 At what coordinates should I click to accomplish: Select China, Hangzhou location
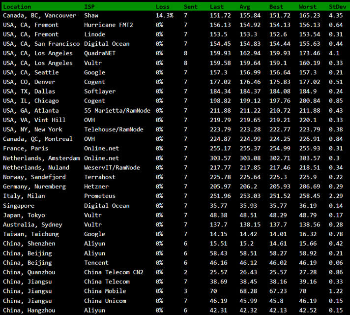[x=29, y=310]
